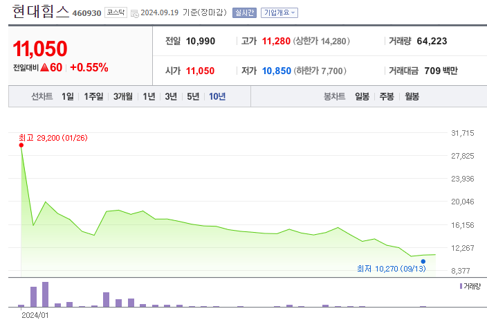Select the 1주일 line chart tab
Screen dimensions: 487x320
pyautogui.click(x=93, y=97)
